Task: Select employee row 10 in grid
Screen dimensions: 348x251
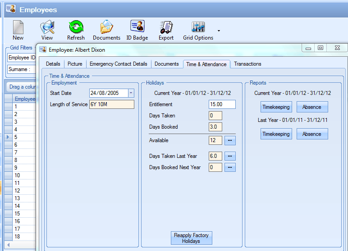Action: coord(17,175)
